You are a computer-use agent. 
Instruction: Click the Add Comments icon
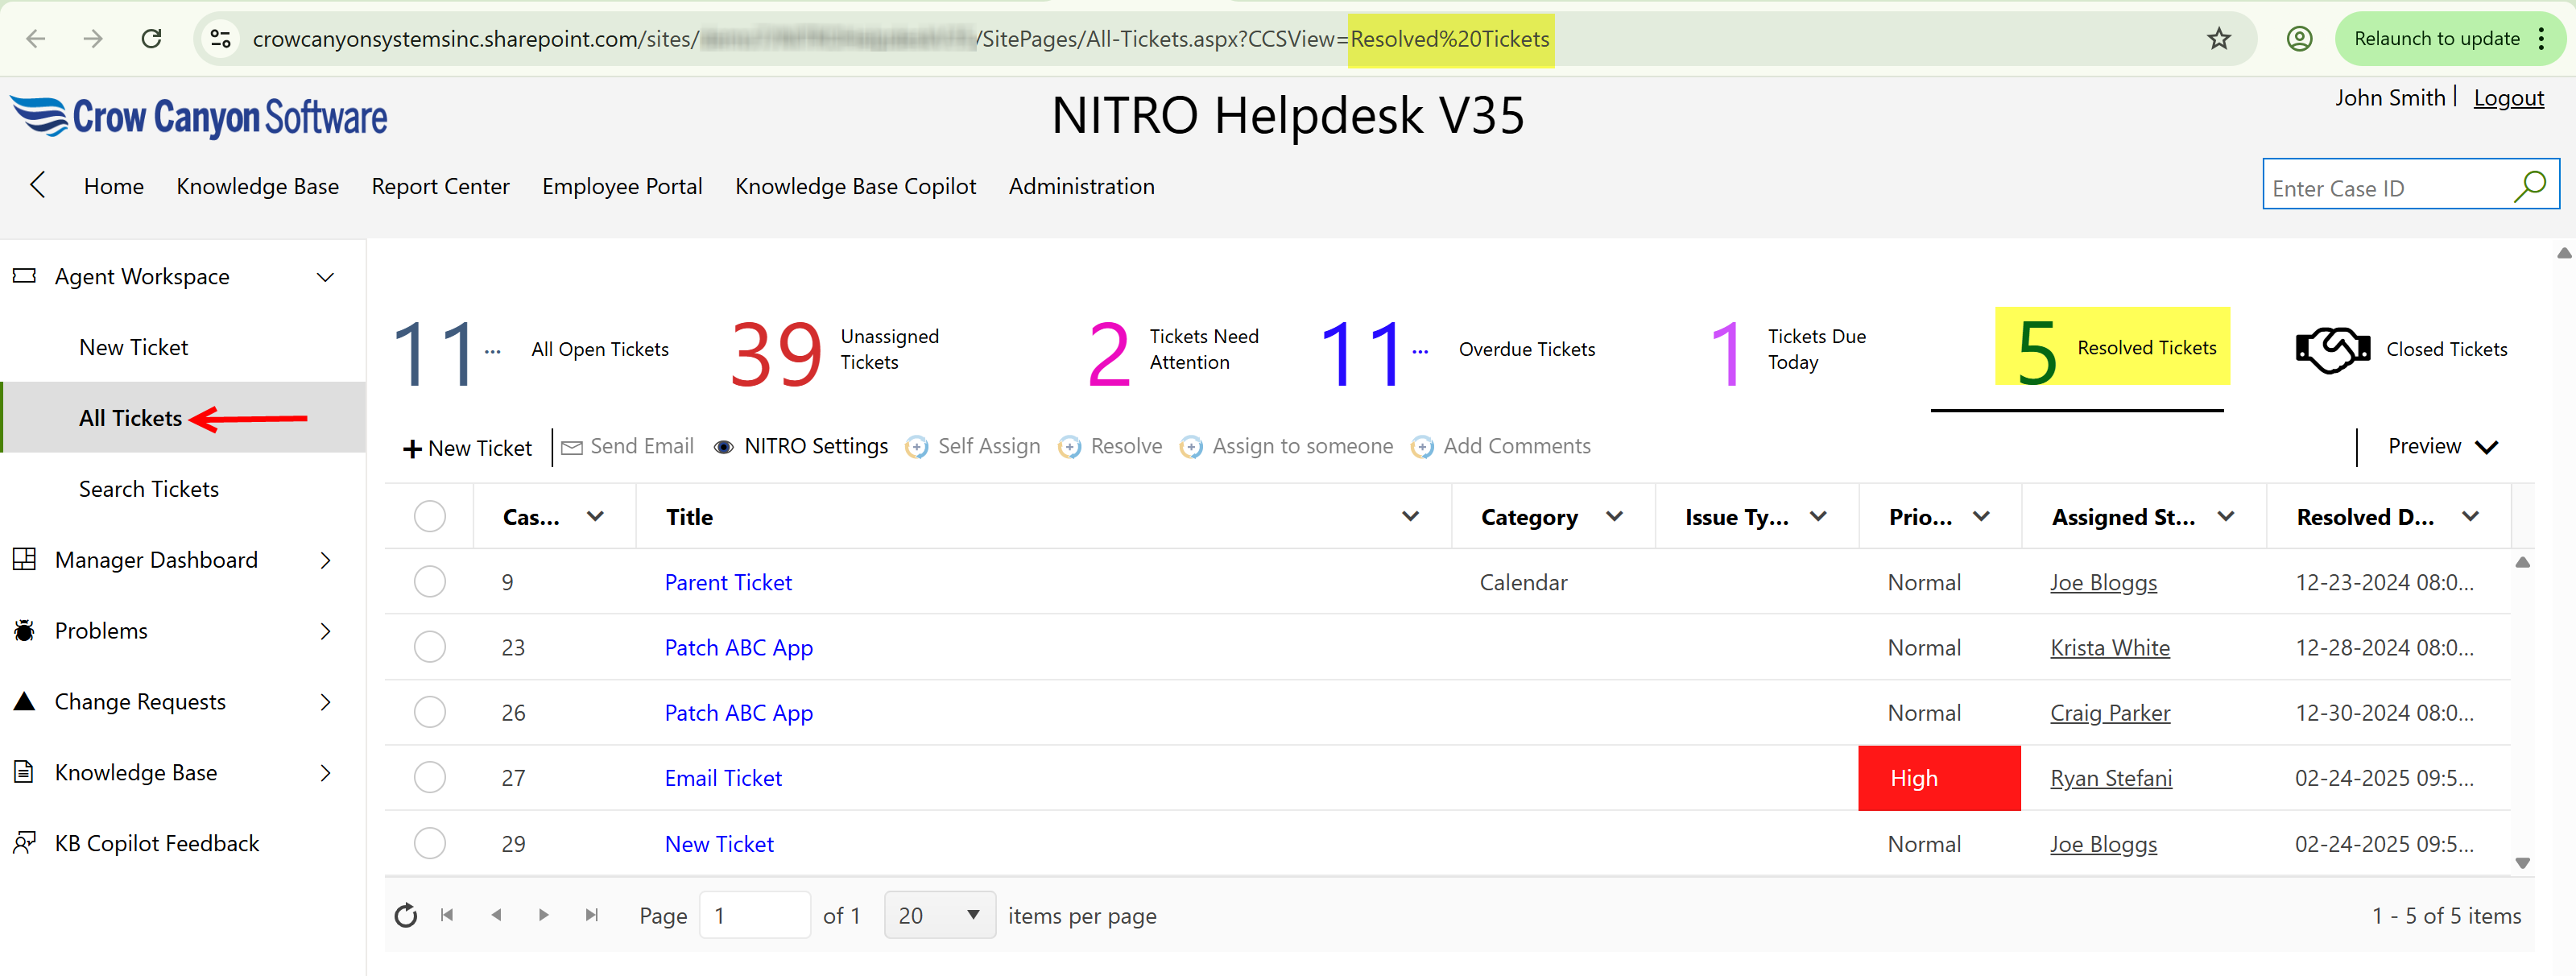click(1421, 447)
